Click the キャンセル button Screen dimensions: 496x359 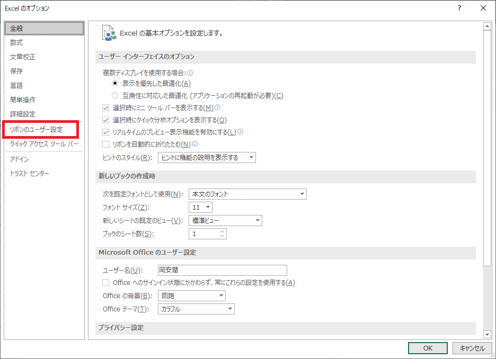472,348
